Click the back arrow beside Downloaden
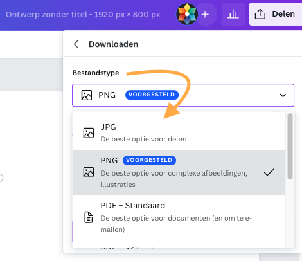The image size is (302, 261). coord(76,44)
